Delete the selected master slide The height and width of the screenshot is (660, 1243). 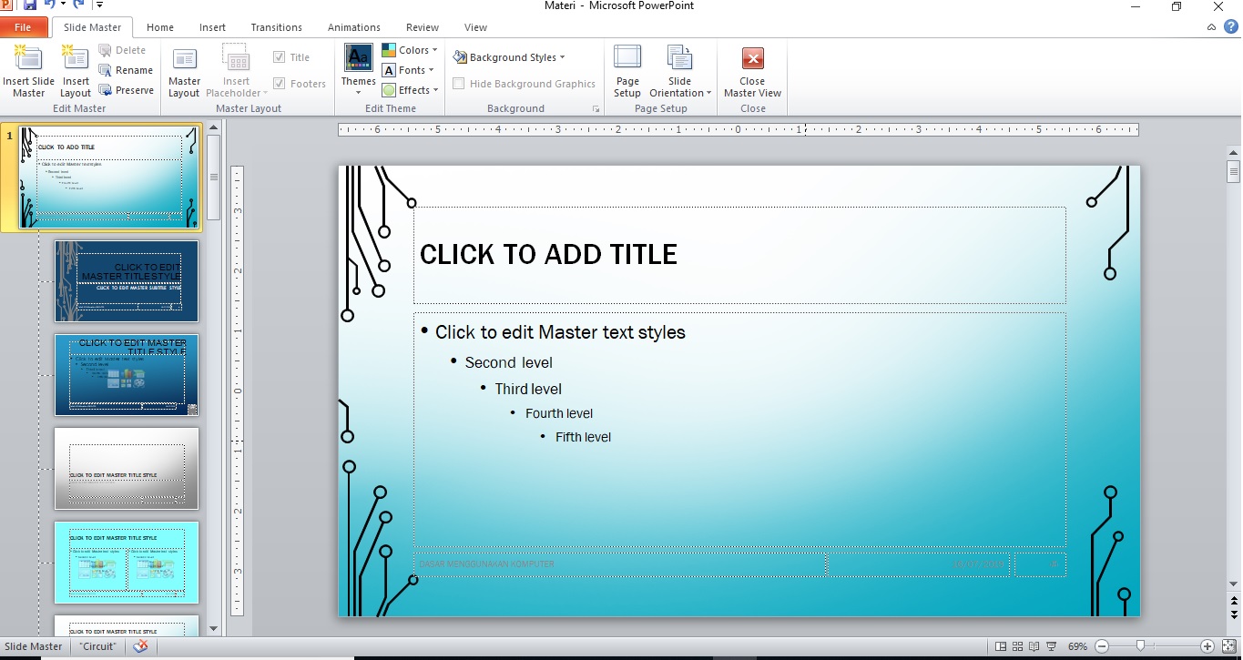122,50
